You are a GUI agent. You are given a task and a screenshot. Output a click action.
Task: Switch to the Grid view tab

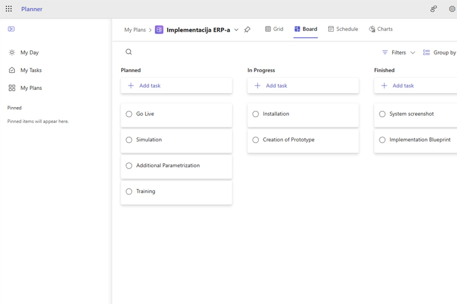tap(274, 29)
